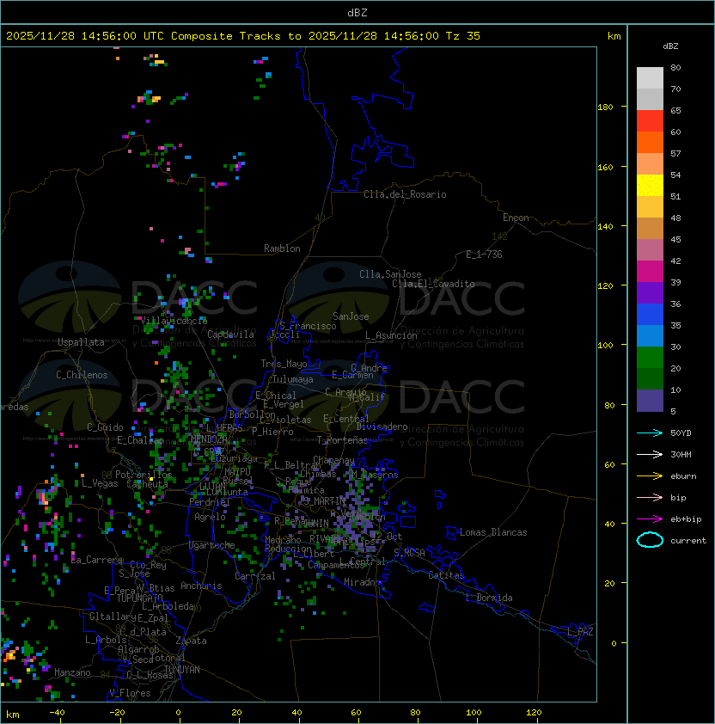Click the cyan 'current' ellipse symbol
715x724 pixels.
pos(650,540)
